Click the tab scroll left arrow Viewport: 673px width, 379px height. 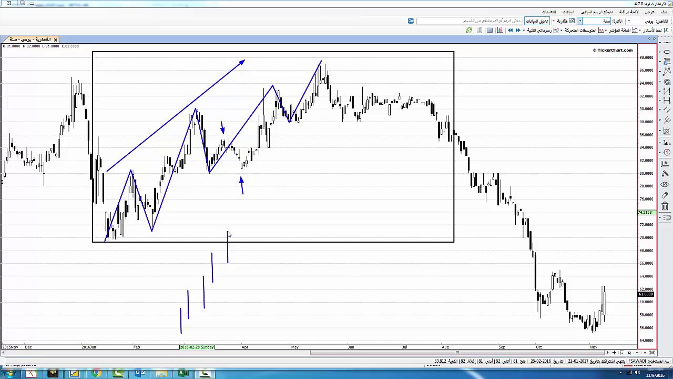(x=650, y=39)
